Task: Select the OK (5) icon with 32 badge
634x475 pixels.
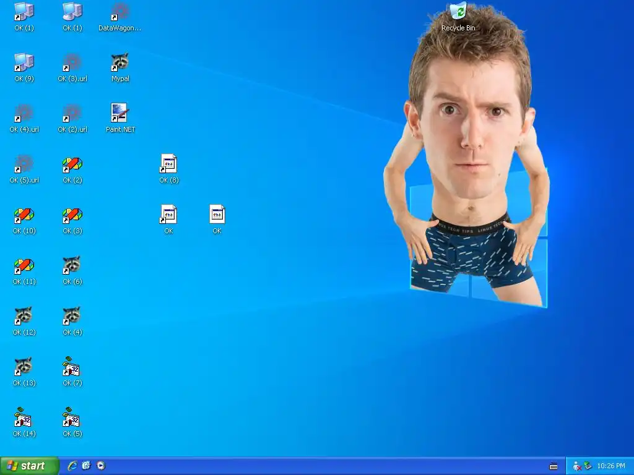Action: pos(72,422)
